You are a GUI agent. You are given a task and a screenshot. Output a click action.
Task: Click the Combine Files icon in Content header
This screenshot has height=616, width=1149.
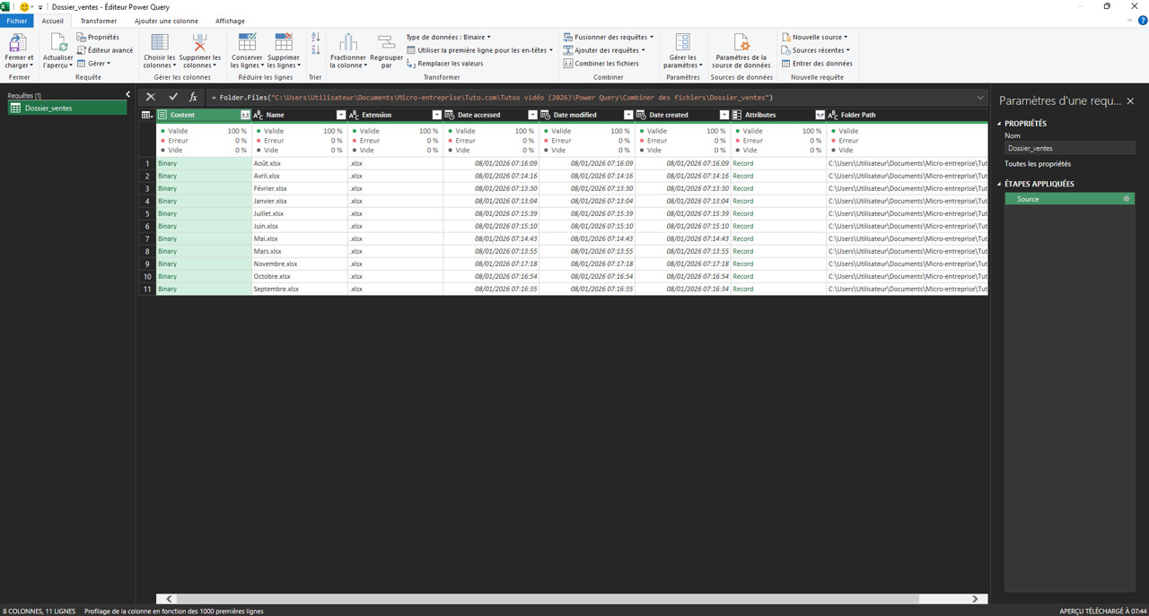245,115
